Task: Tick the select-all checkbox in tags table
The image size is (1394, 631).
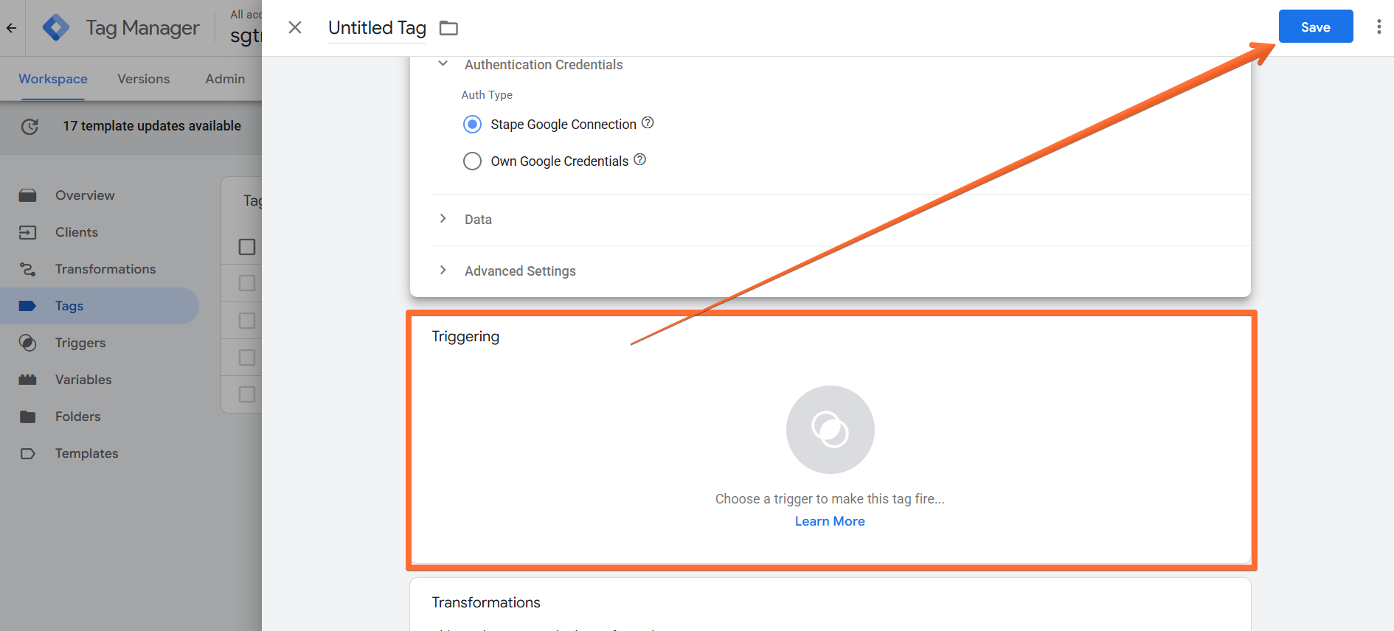Action: 247,247
